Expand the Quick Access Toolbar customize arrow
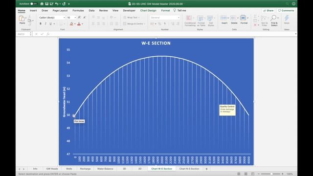Screen dimensions: 313x176 point(69,4)
